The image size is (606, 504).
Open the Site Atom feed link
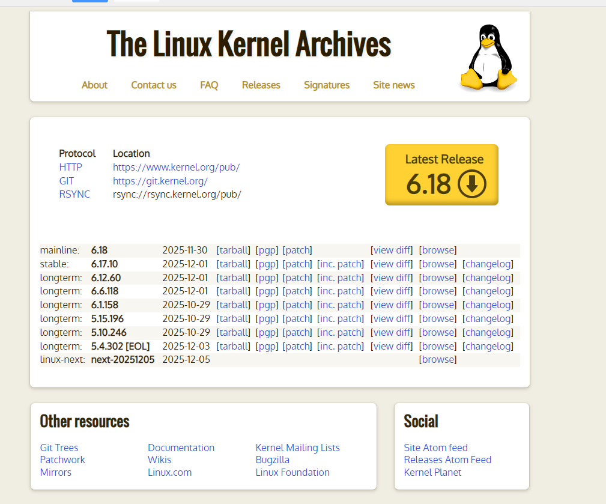pyautogui.click(x=435, y=448)
